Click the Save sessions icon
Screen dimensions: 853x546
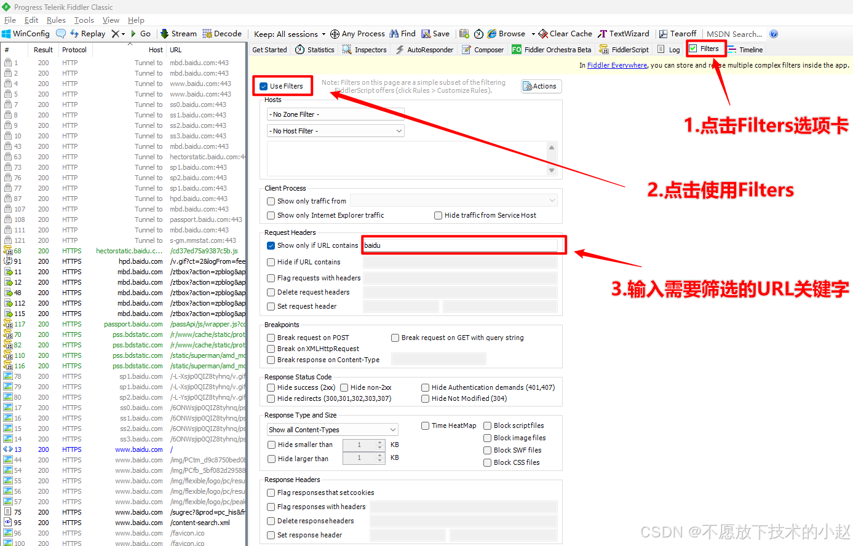(426, 34)
